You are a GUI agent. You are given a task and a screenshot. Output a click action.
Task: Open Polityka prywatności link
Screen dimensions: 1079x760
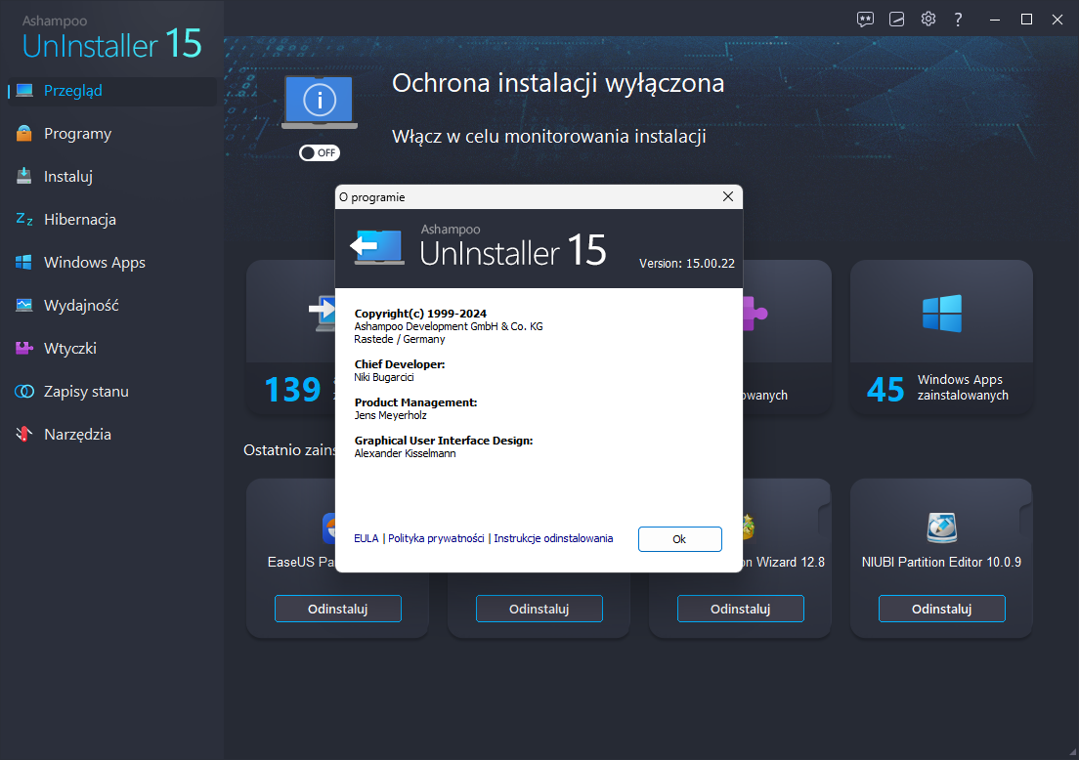[436, 538]
